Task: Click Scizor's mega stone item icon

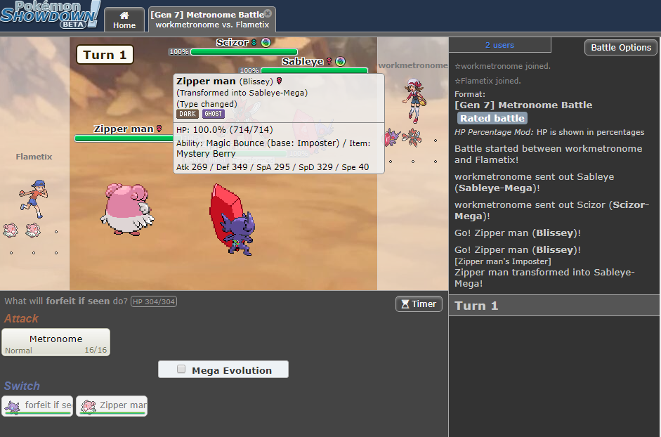Action: coord(266,42)
